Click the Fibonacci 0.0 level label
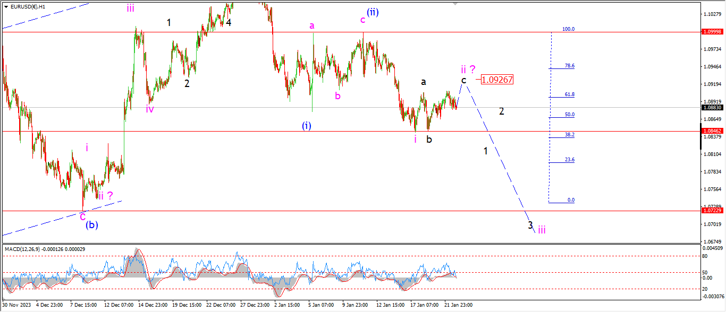Image resolution: width=726 pixels, height=312 pixels. pos(571,200)
